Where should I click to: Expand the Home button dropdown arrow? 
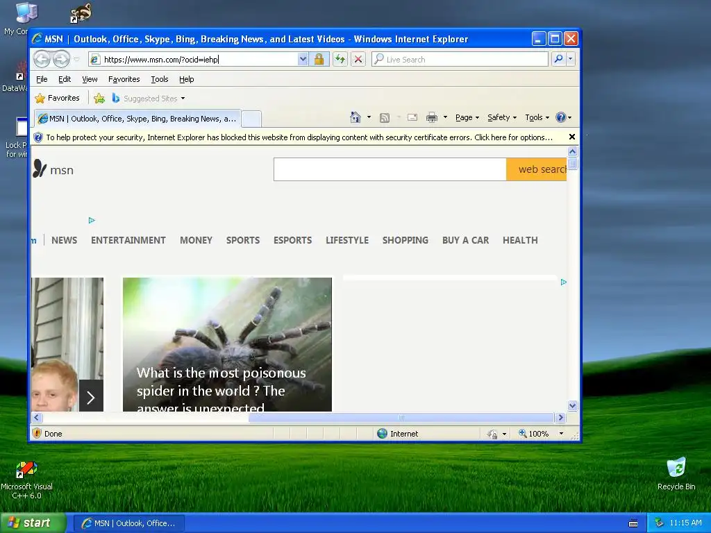[369, 117]
